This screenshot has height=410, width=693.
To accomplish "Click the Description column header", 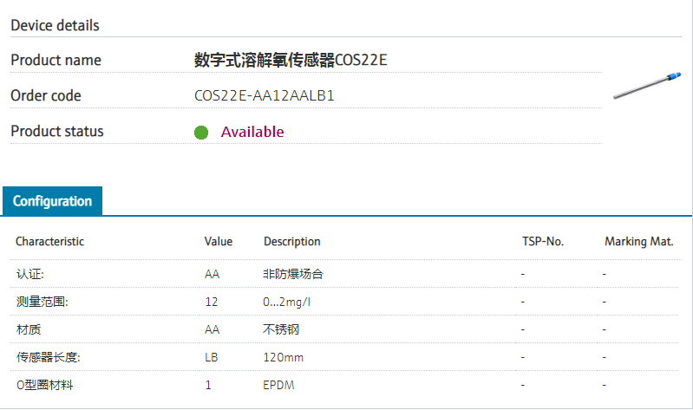I will point(292,242).
